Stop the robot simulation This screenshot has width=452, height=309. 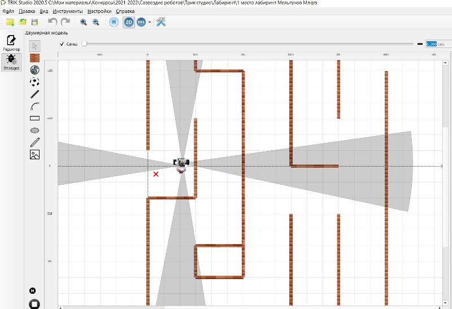click(x=34, y=303)
